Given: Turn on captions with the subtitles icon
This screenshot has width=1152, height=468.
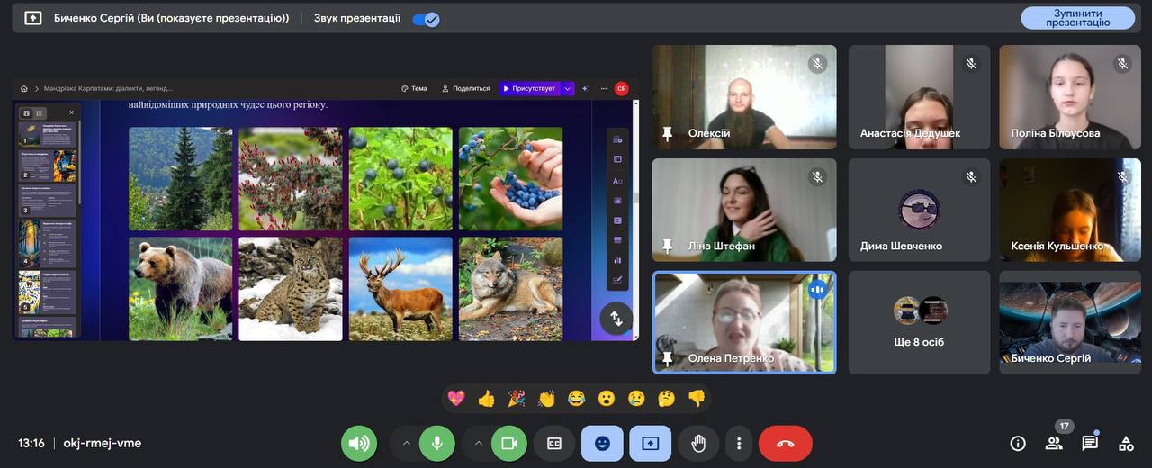Looking at the screenshot, I should click(554, 444).
